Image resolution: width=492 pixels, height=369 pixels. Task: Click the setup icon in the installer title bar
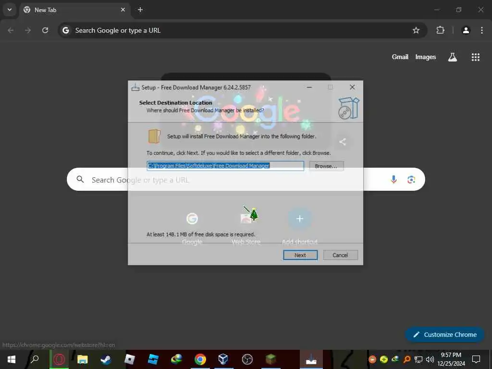pos(135,87)
